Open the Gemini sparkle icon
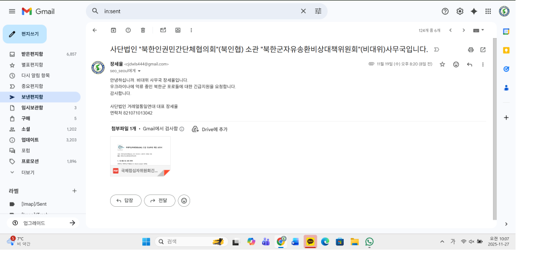Viewport: 537px width, 255px height. [474, 11]
